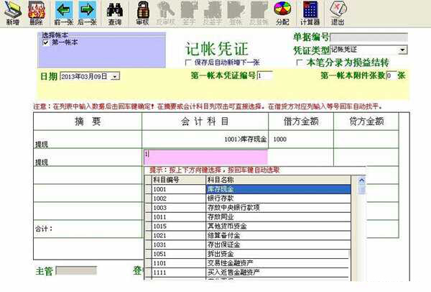Click the 第一帐本凭证编号 number field
The height and width of the screenshot is (292, 431).
click(264, 76)
